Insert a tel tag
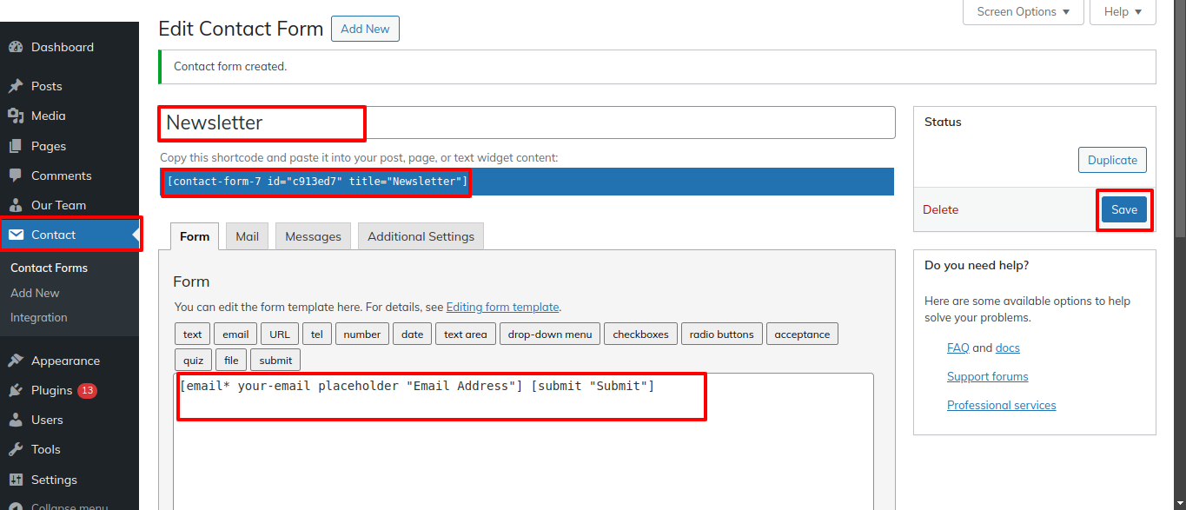 click(317, 334)
